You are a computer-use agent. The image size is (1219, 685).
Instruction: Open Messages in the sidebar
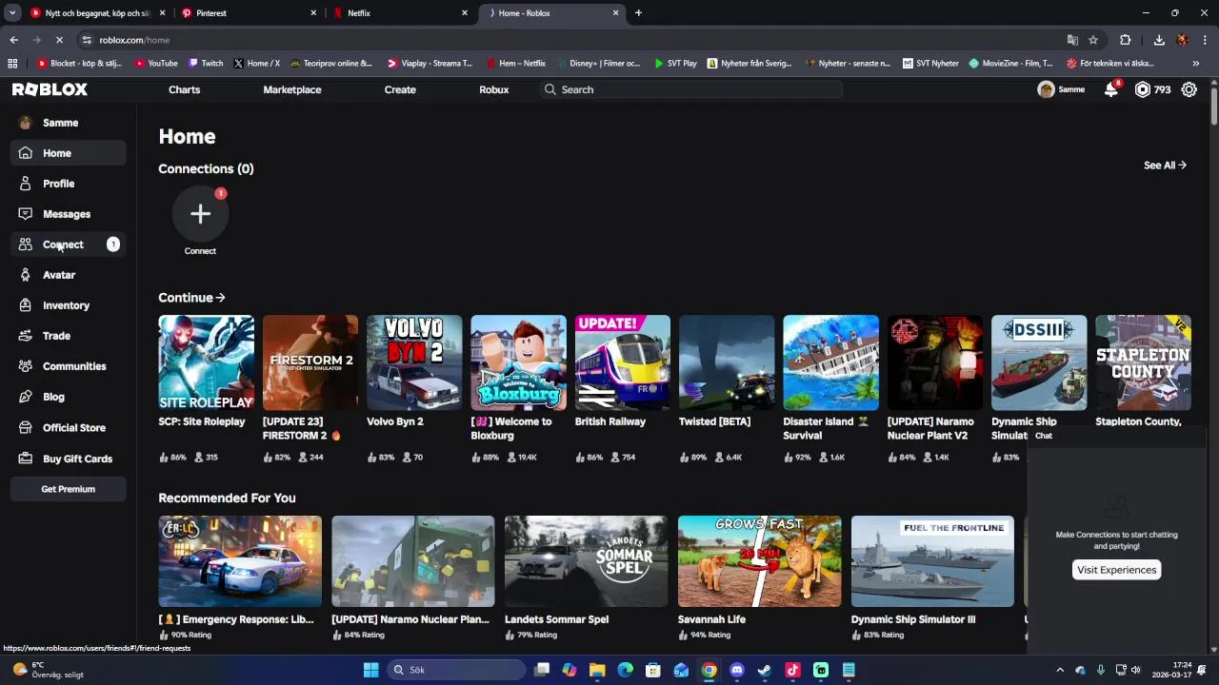pos(68,214)
